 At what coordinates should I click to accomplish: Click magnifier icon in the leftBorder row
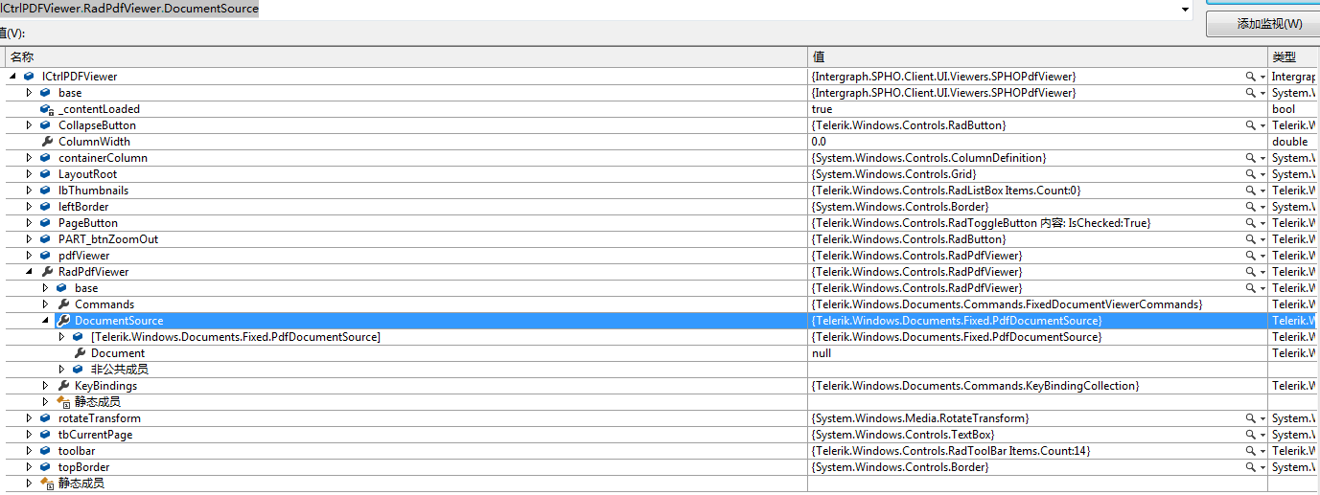coord(1250,207)
